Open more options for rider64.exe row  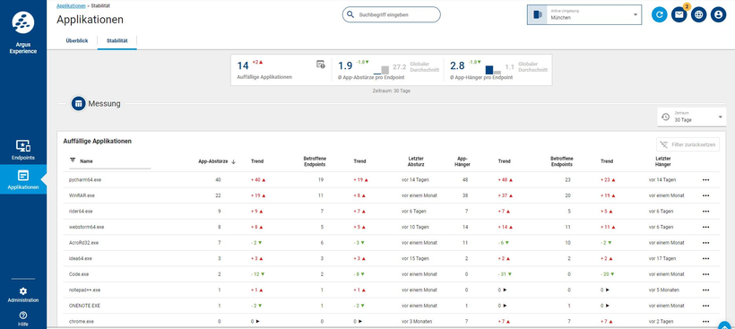[x=705, y=212]
